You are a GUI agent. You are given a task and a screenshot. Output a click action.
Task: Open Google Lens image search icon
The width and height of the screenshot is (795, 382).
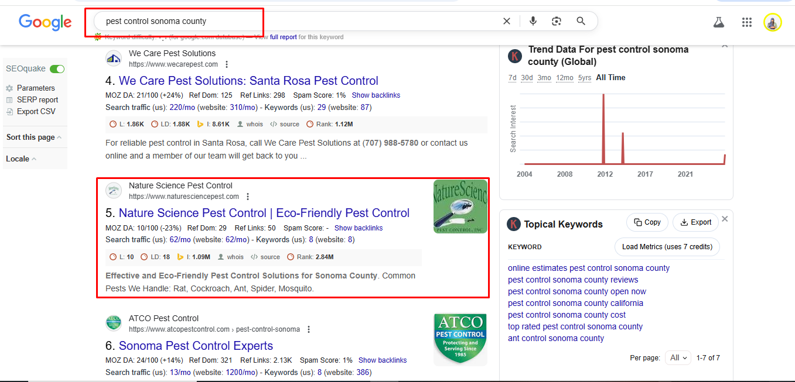click(x=557, y=21)
